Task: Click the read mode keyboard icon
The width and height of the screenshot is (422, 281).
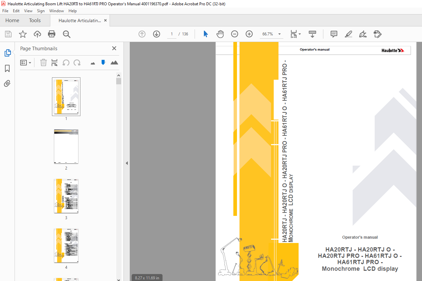Action: pos(312,34)
